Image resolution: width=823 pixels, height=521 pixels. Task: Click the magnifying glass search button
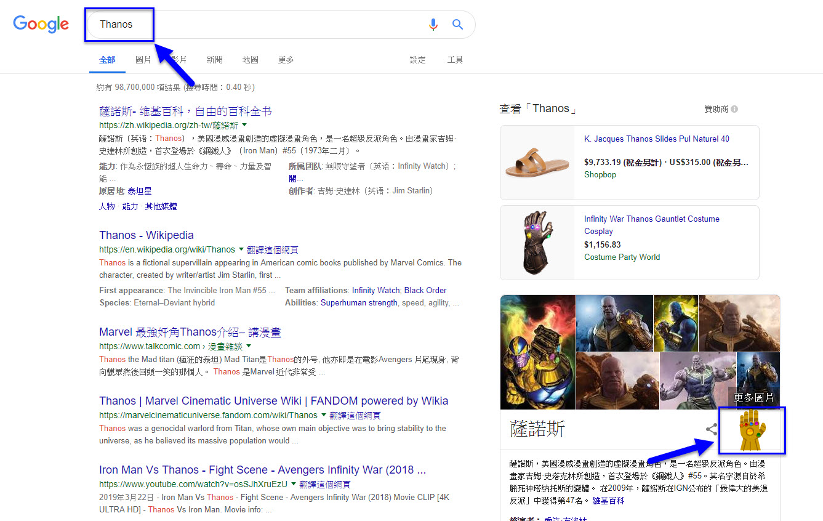point(457,25)
